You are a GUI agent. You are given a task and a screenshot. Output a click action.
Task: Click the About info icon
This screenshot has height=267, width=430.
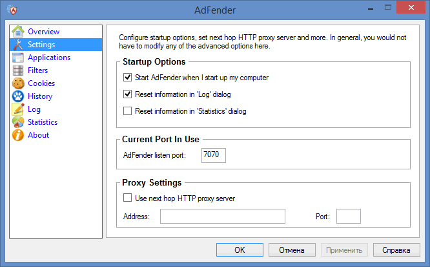17,135
